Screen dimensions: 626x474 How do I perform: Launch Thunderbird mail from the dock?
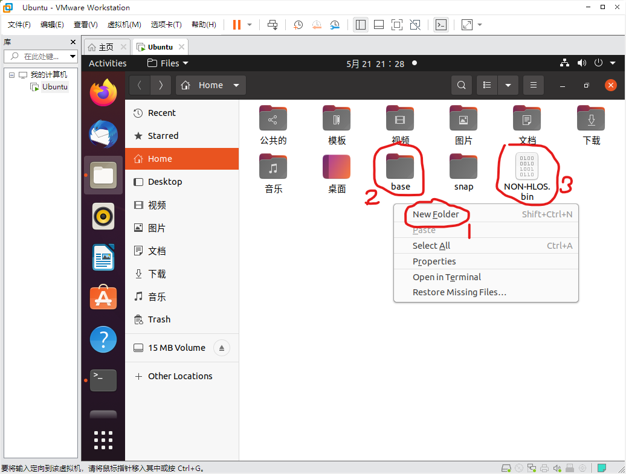pos(103,133)
